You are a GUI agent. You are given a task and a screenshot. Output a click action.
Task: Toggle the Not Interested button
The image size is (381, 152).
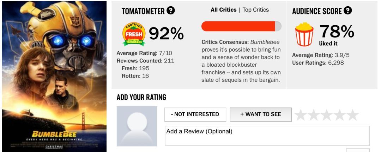click(195, 114)
